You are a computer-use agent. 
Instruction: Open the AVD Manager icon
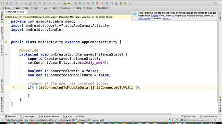[117, 3]
